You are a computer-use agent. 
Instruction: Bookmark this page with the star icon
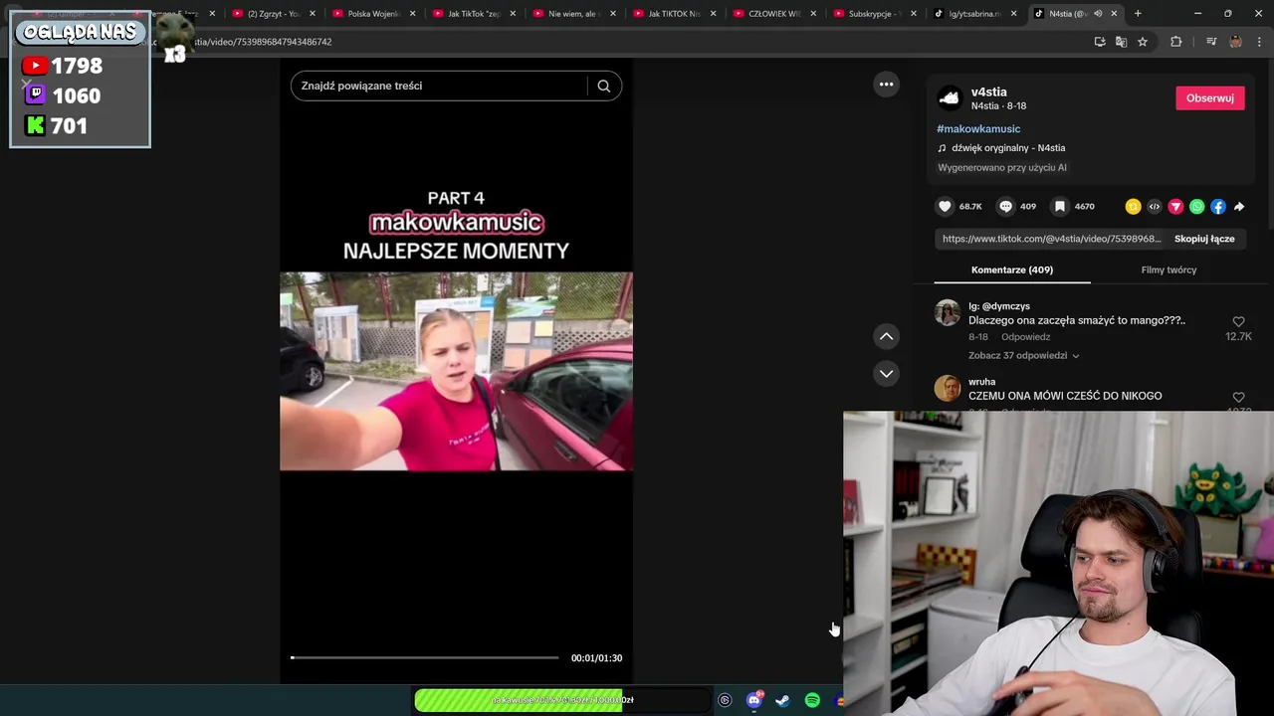[x=1143, y=42]
